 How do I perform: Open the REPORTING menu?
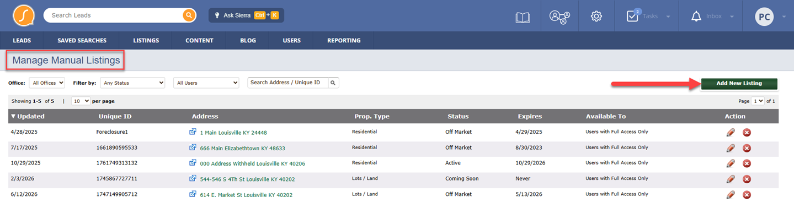[x=344, y=40]
